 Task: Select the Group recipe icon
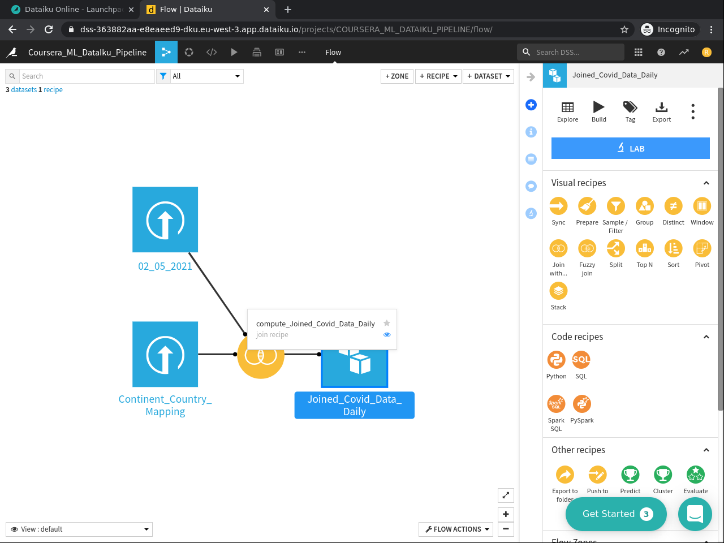point(645,206)
